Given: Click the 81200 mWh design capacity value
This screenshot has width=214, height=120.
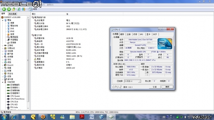Looking at the screenshot, I should [x=71, y=50].
